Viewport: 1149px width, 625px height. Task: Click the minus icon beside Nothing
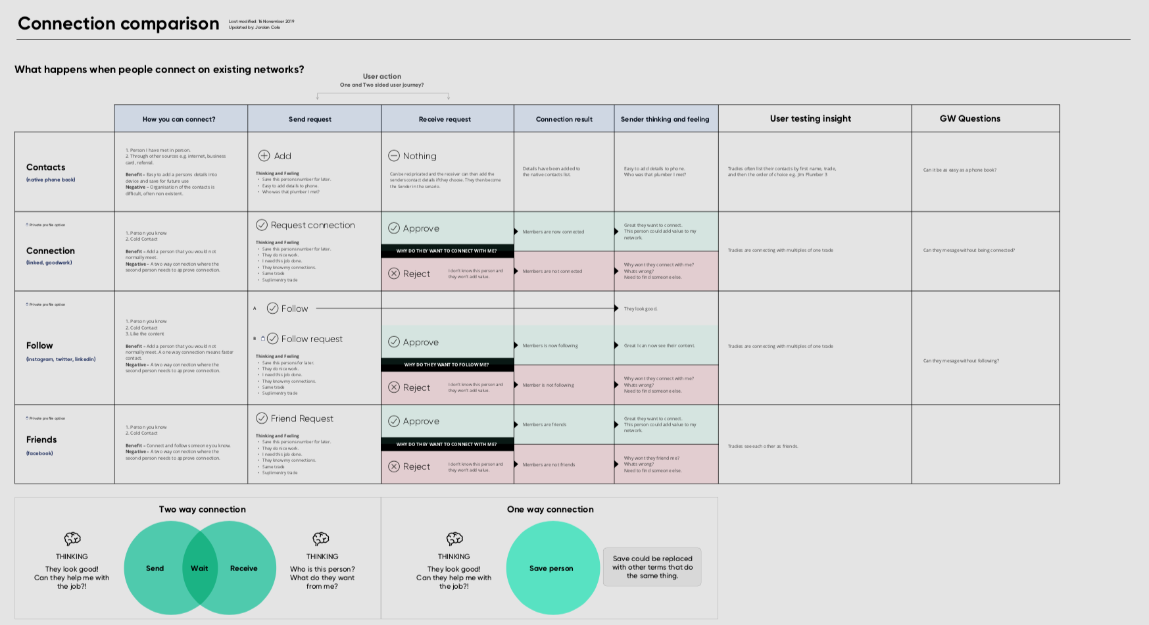click(394, 156)
